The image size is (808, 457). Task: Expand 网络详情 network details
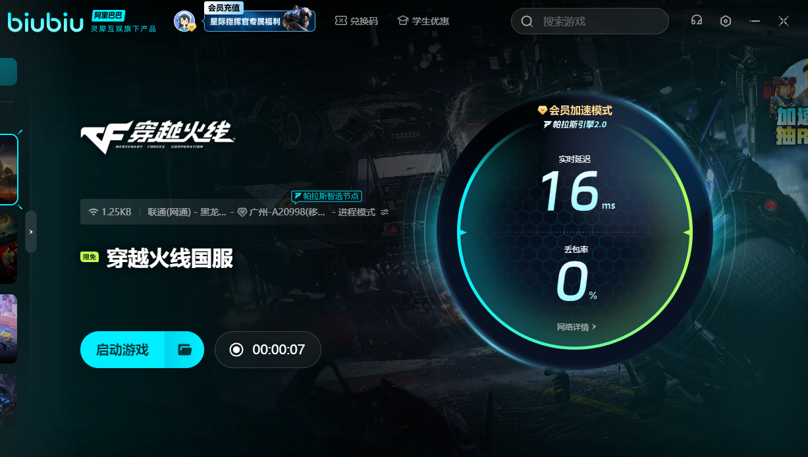576,327
